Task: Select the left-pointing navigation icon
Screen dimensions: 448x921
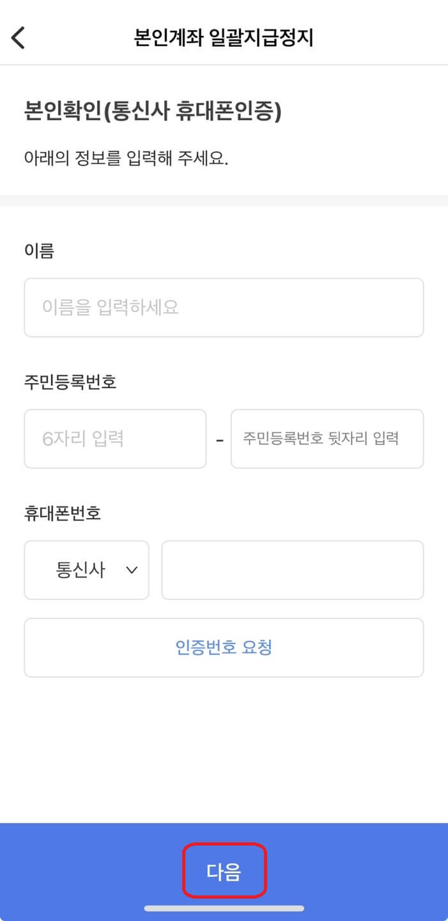Action: tap(17, 36)
